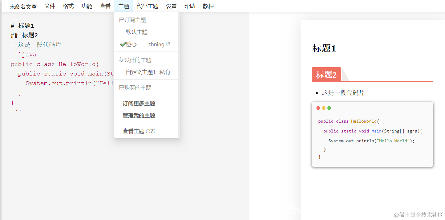The width and height of the screenshot is (445, 220).
Task: Select the 默认主题 theme
Action: pos(137,32)
